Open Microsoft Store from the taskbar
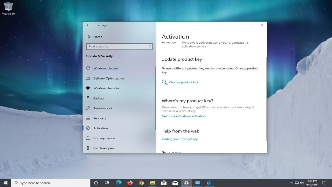Image resolution: width=332 pixels, height=187 pixels. click(x=164, y=183)
